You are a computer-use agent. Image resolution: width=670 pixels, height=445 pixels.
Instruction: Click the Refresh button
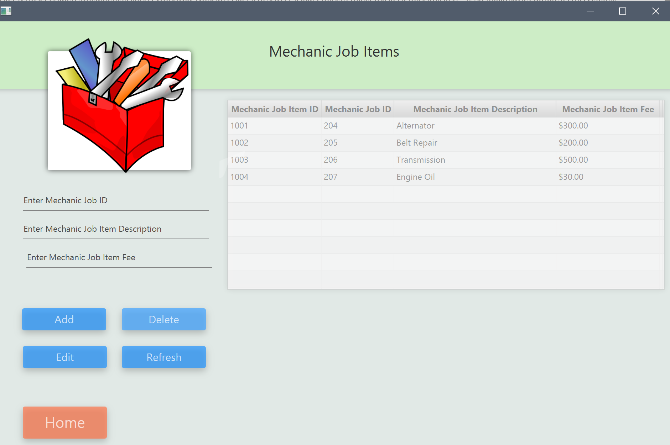click(164, 357)
